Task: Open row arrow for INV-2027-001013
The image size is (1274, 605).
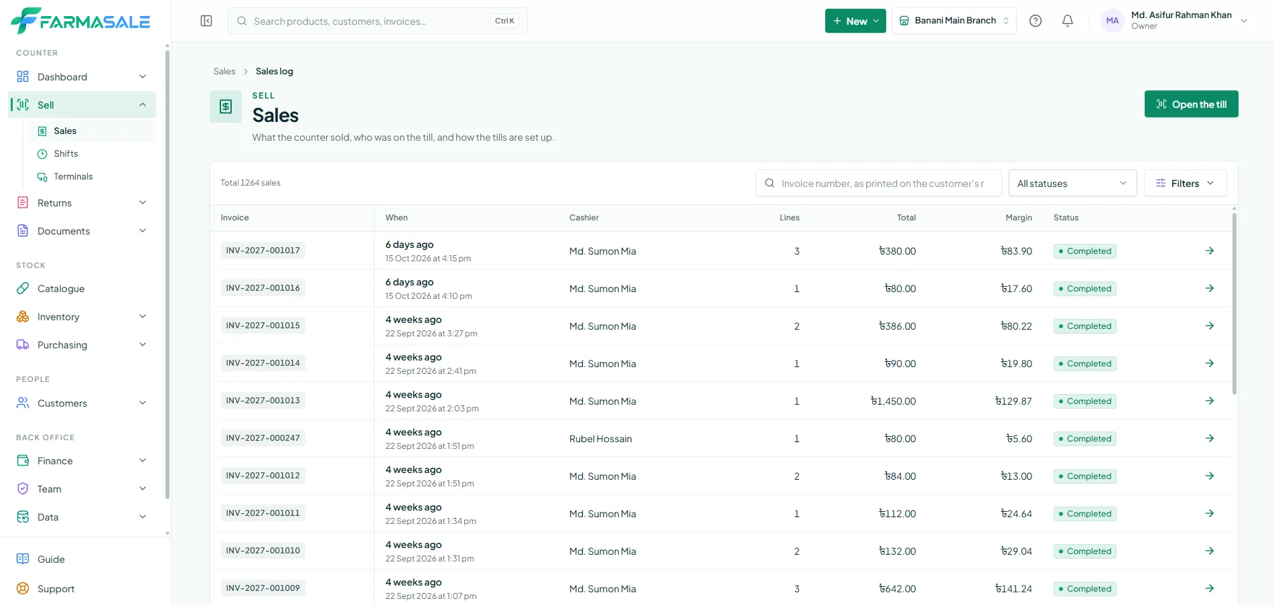Action: (x=1210, y=401)
